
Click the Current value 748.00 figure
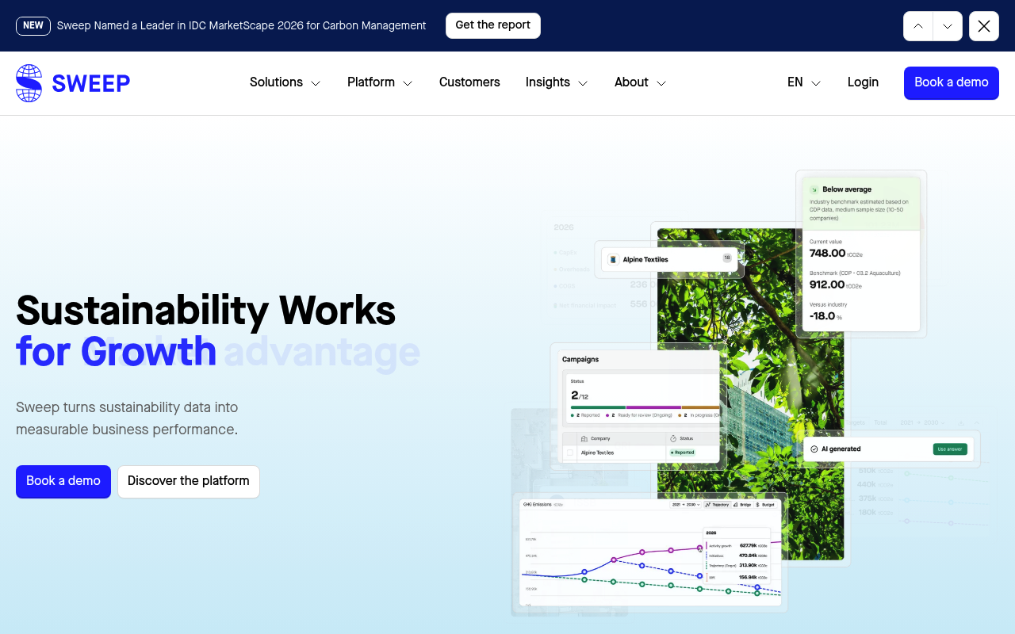point(827,254)
